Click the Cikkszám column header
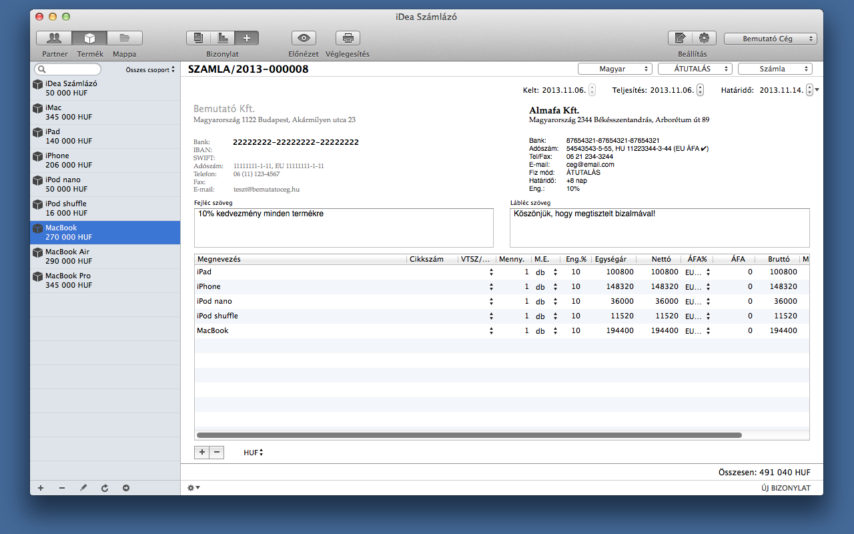This screenshot has width=854, height=534. pyautogui.click(x=432, y=259)
